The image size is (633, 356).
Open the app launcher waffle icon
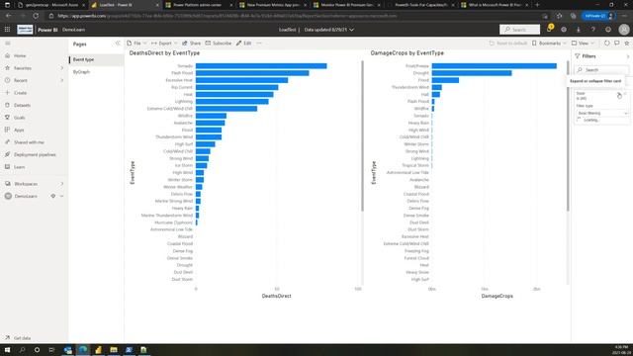[7, 30]
